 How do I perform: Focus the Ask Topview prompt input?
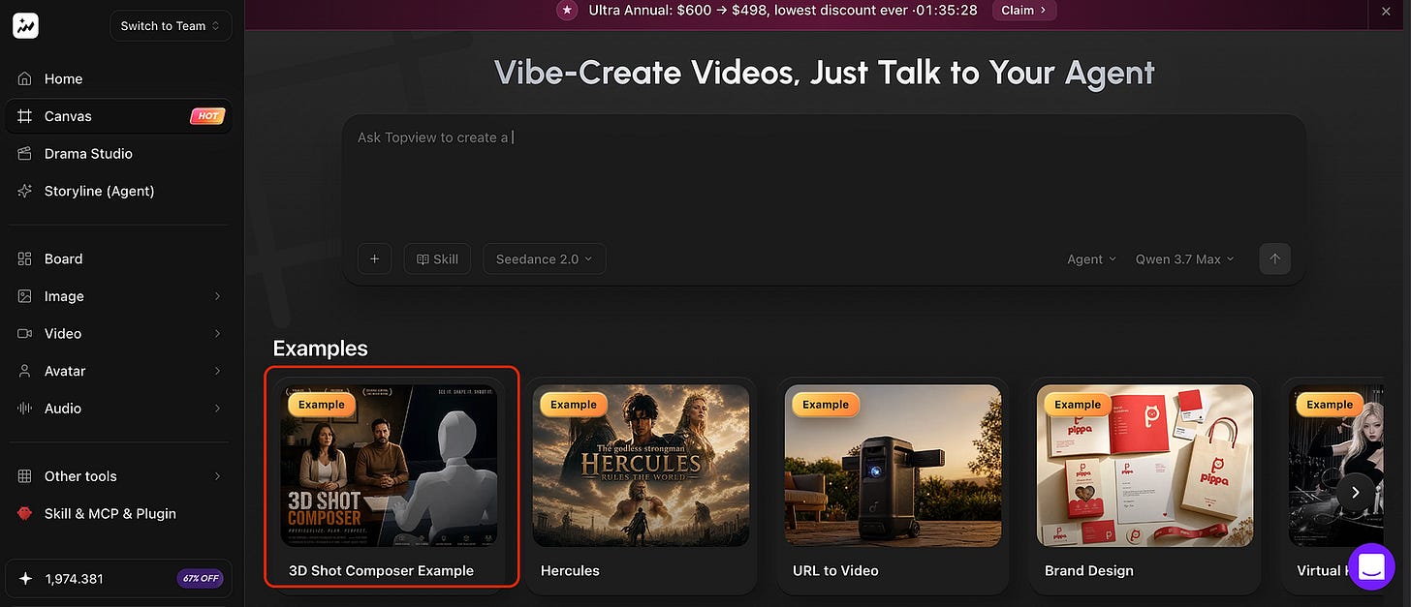point(824,174)
